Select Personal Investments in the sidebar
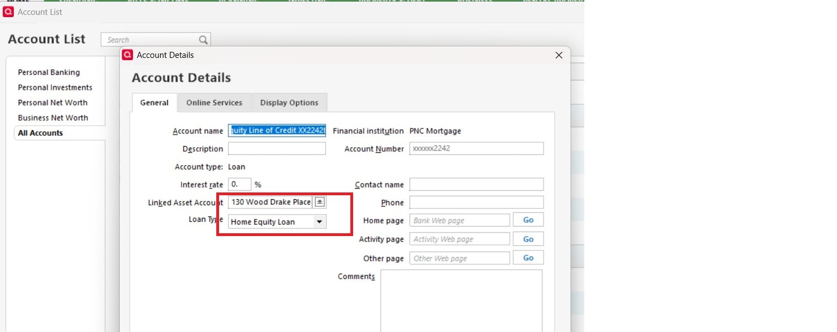The image size is (837, 332). tap(55, 87)
